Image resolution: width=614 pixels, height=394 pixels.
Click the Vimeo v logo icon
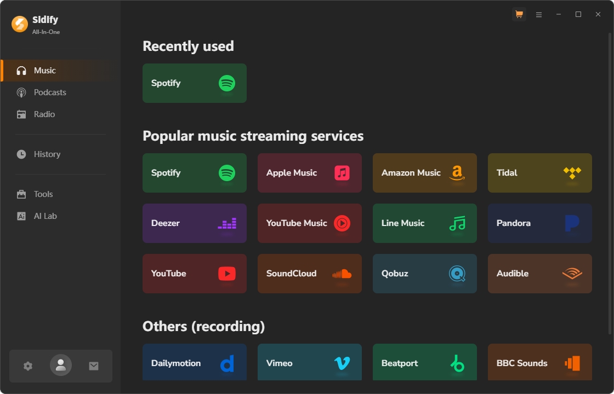click(x=342, y=363)
